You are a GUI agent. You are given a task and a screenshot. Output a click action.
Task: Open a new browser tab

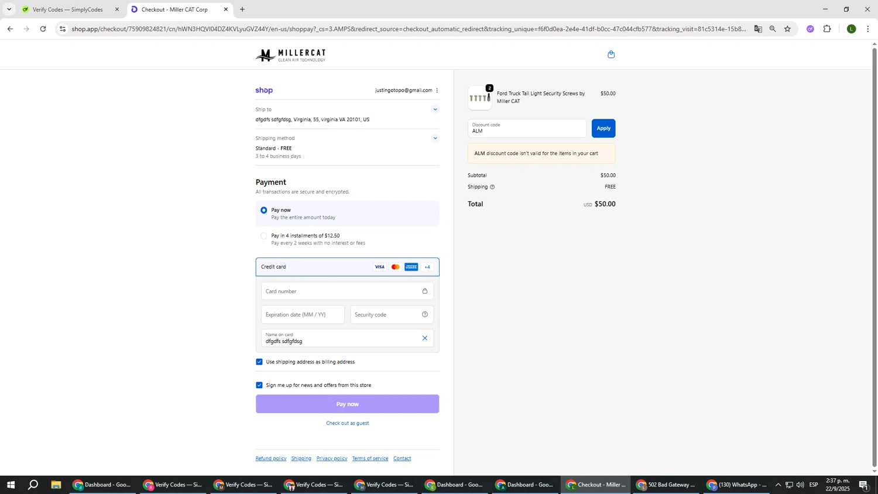pos(242,9)
